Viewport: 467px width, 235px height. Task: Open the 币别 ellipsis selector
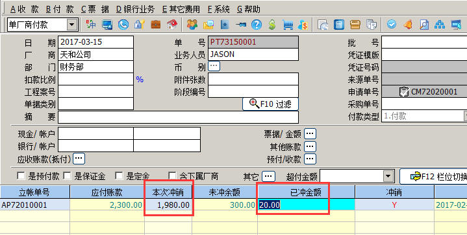pos(214,66)
